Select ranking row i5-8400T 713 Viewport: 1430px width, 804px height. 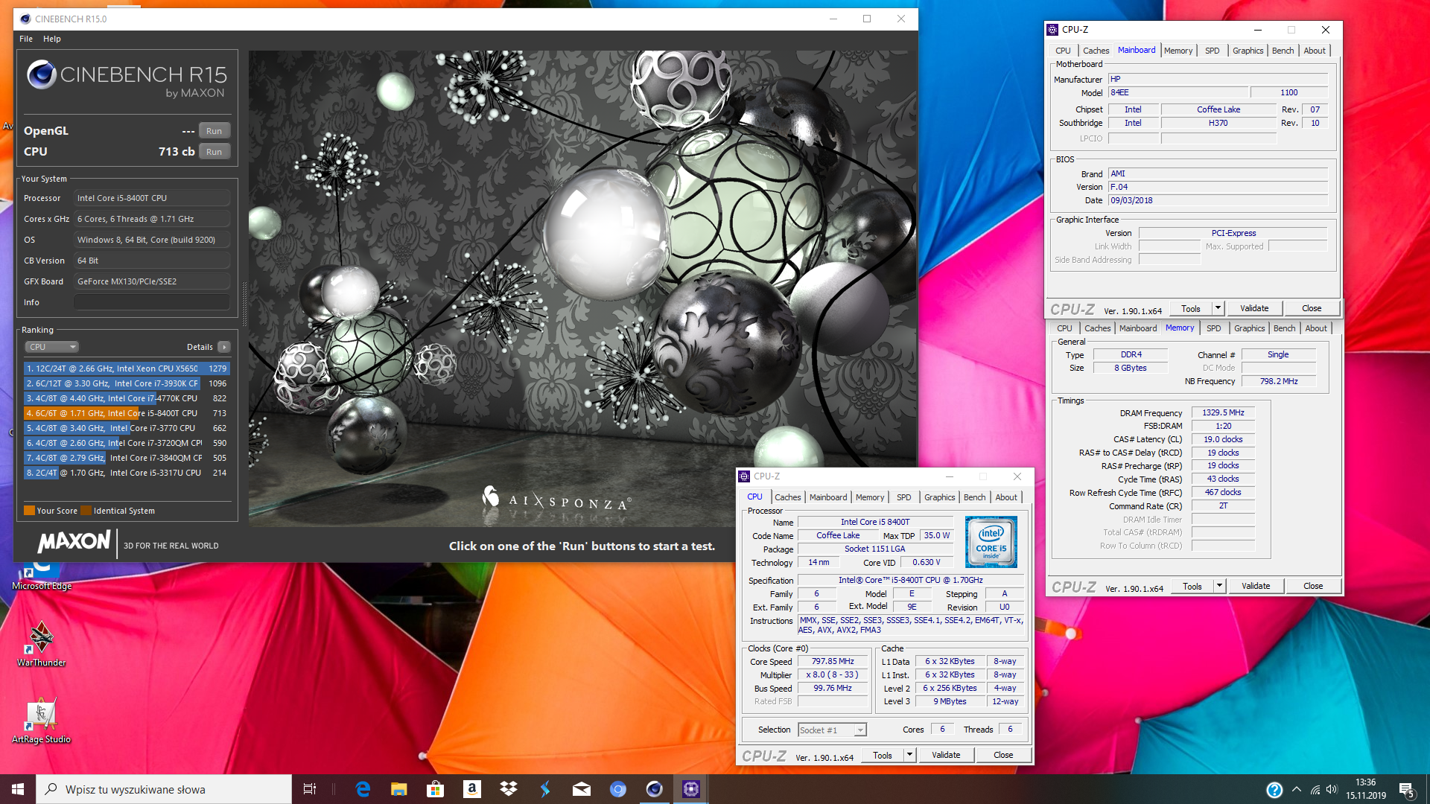pos(127,413)
